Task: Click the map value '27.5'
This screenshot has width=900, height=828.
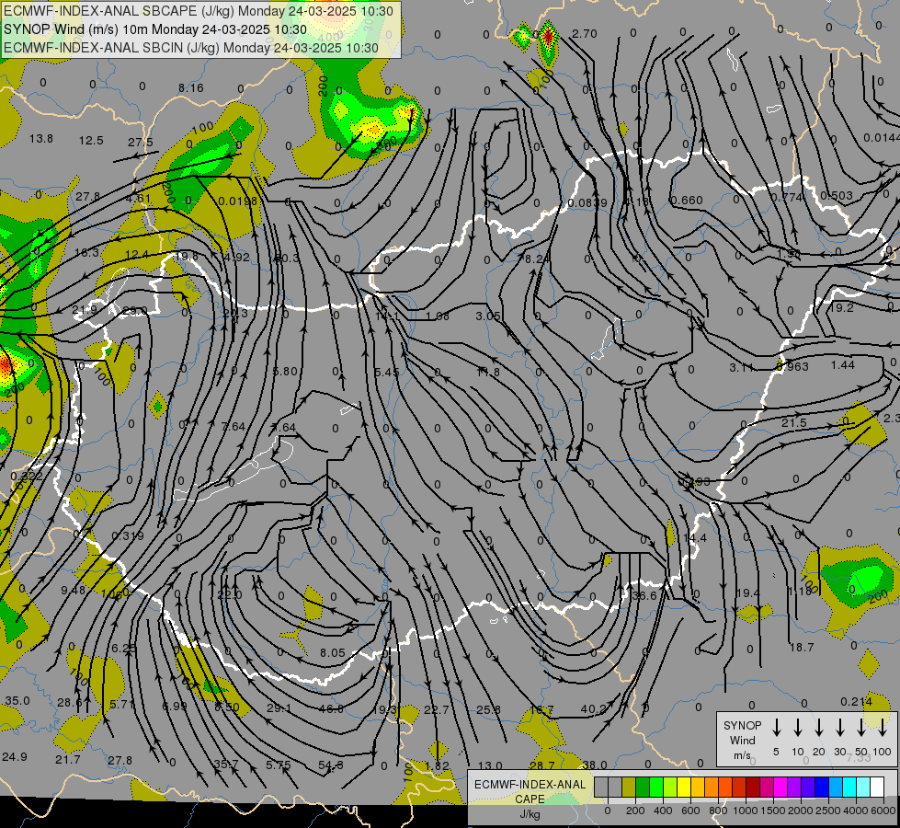Action: click(x=141, y=142)
